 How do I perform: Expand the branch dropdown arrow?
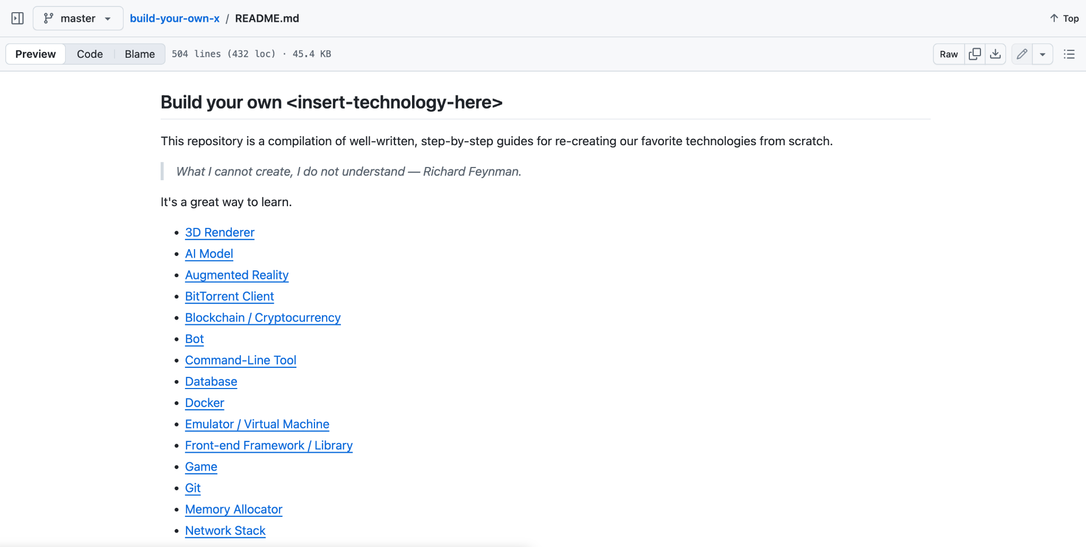(107, 18)
